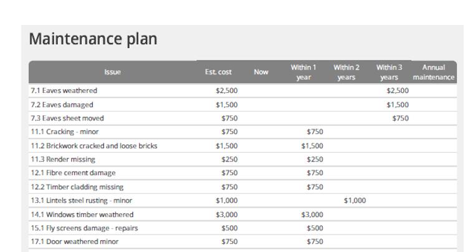The image size is (473, 252).
Task: Click 11.2 Brickwork cracked and loose bricks
Action: point(93,145)
